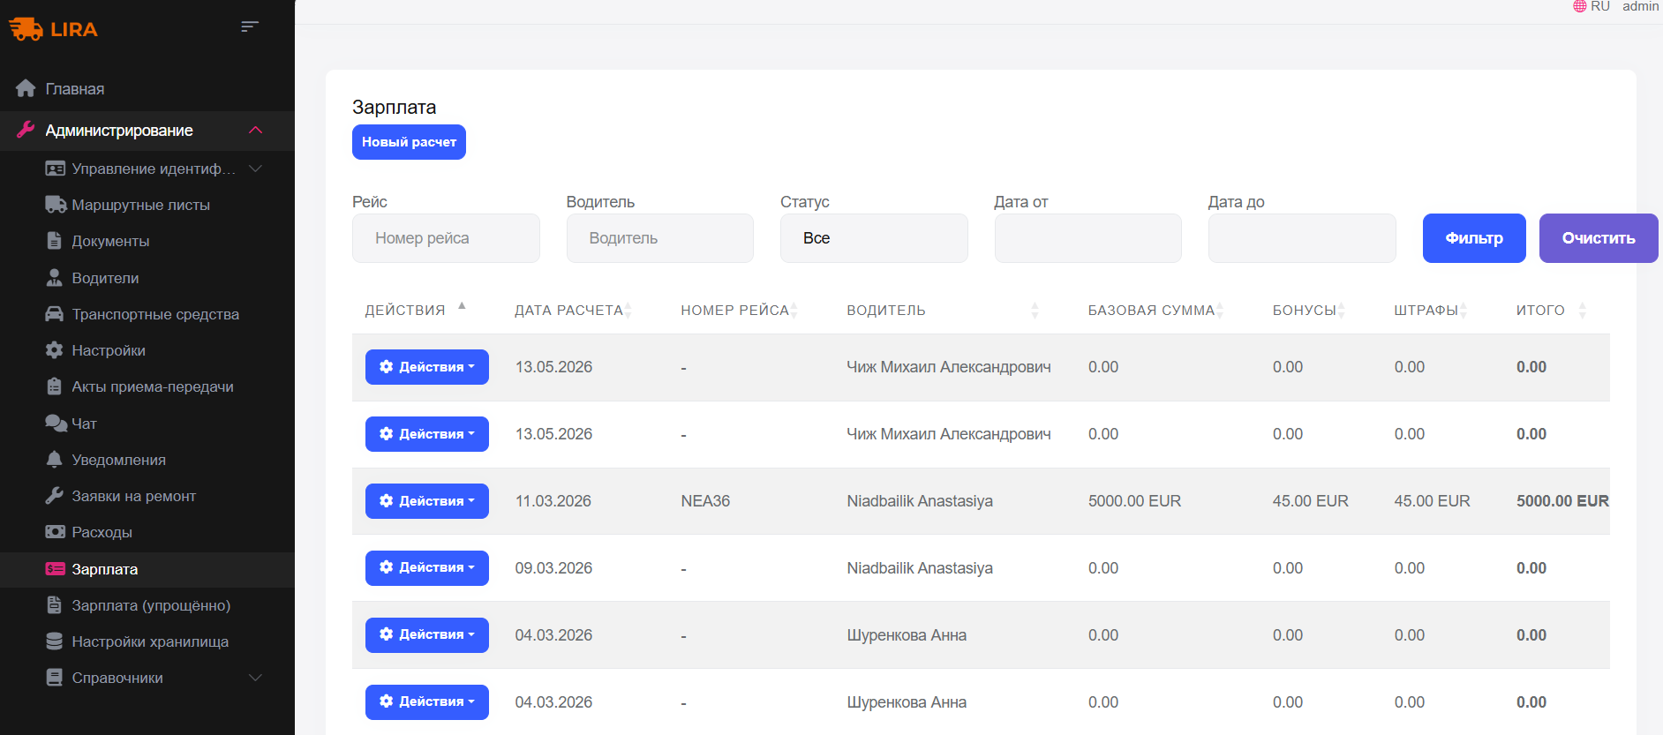
Task: Focus the Дата до date field
Action: pyautogui.click(x=1302, y=238)
